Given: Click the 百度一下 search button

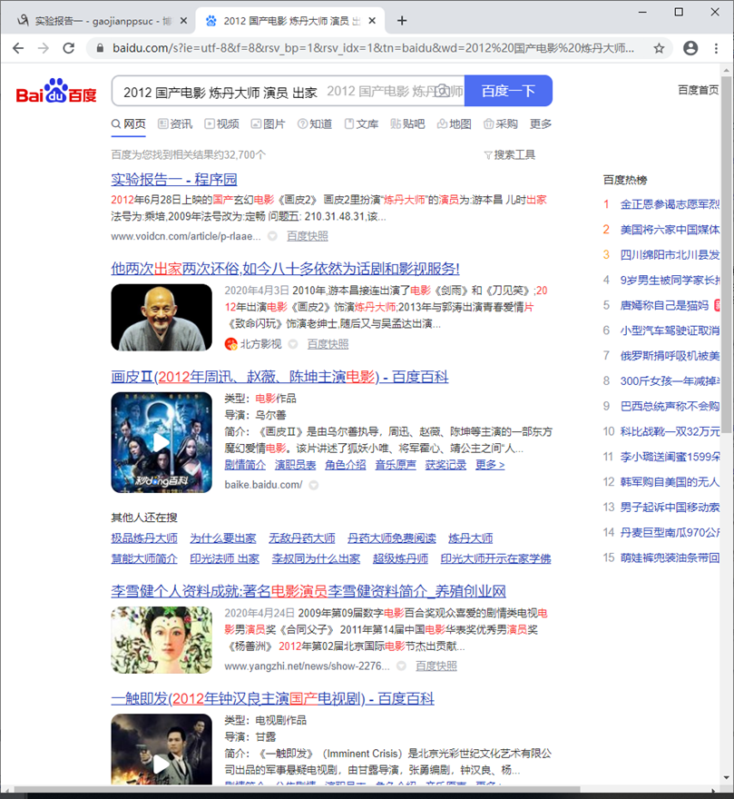Looking at the screenshot, I should point(508,91).
